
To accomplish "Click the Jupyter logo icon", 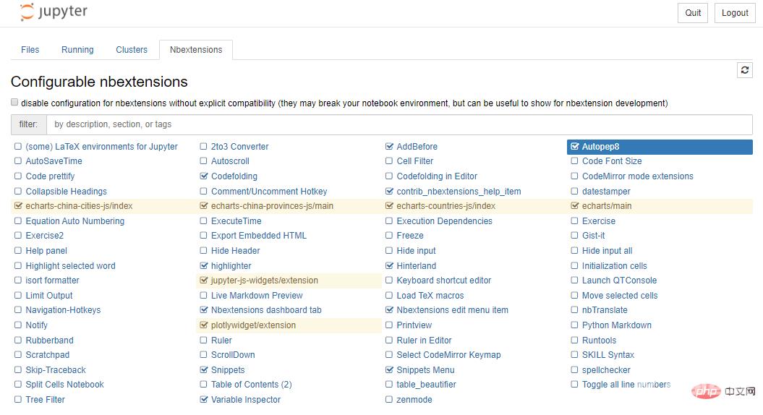I will [27, 12].
